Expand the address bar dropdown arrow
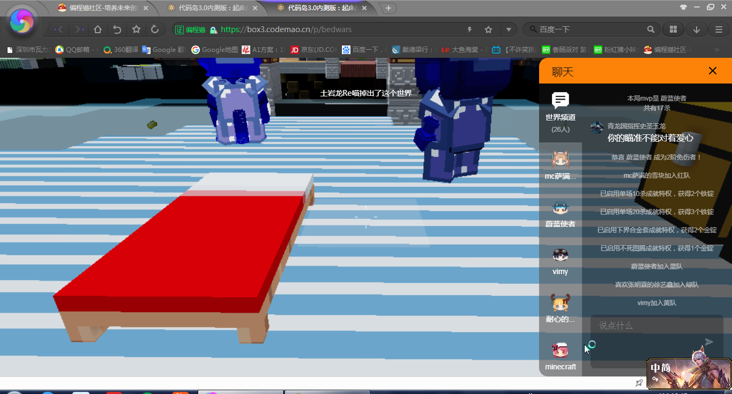This screenshot has width=732, height=394. click(509, 29)
